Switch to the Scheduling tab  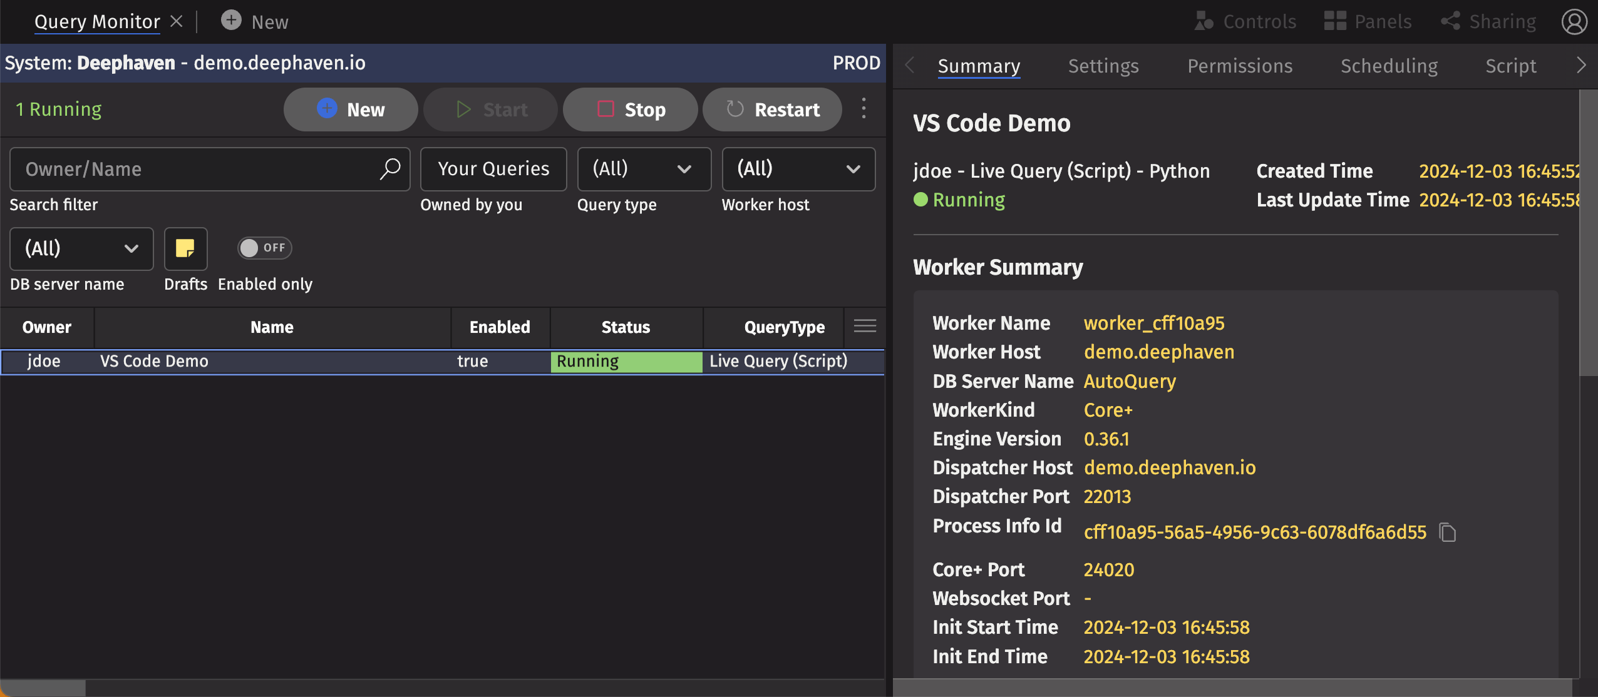(1388, 66)
